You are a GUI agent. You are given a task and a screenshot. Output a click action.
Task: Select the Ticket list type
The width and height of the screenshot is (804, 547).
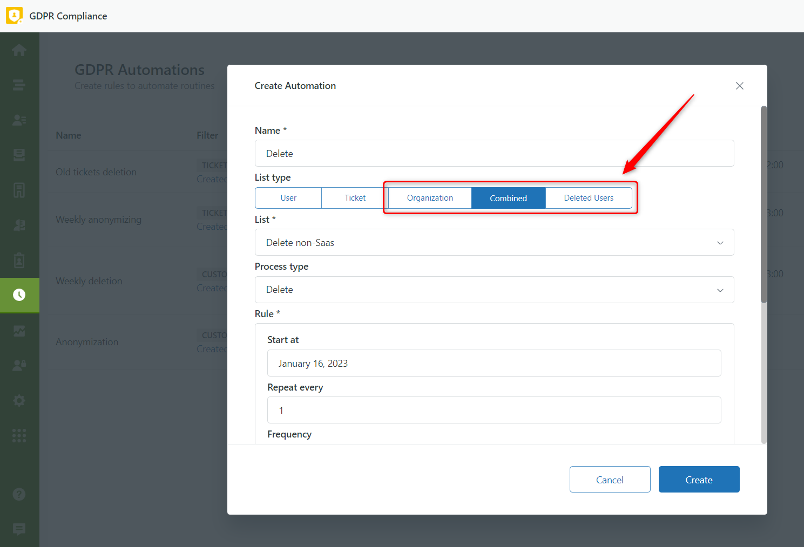point(355,198)
